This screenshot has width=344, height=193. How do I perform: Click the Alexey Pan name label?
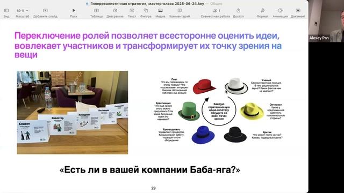coord(319,38)
